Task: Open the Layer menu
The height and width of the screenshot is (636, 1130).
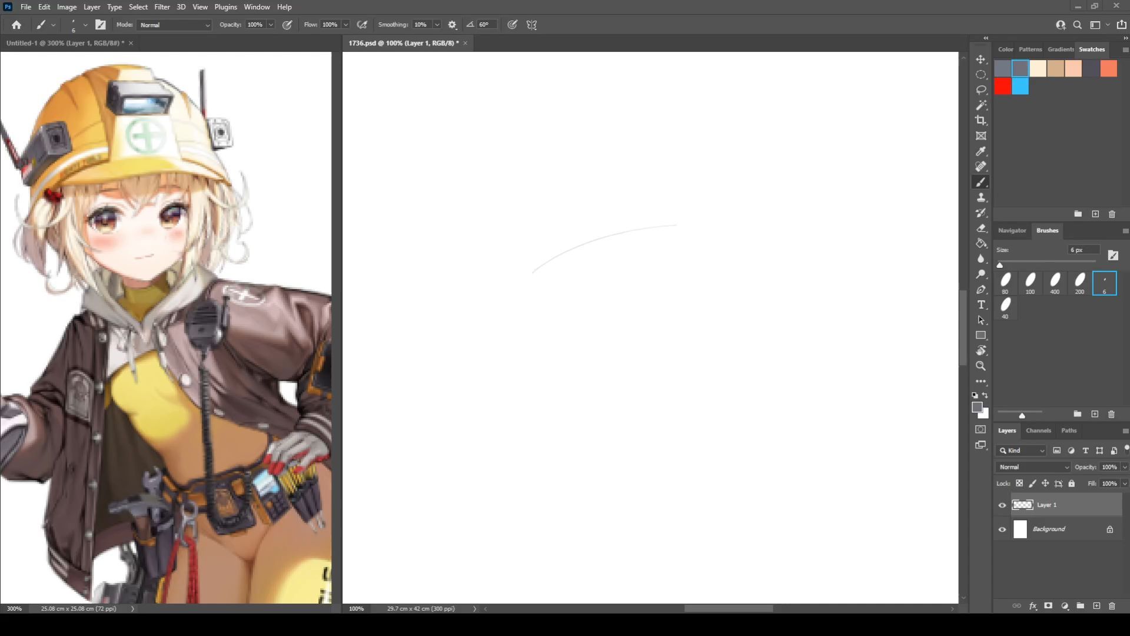Action: pos(91,7)
